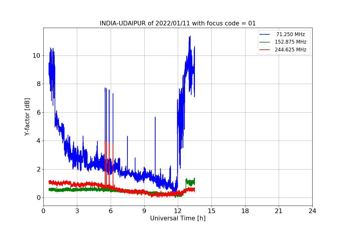The height and width of the screenshot is (231, 347).
Task: Click the blue spike peak near 10 h
Action: pyautogui.click(x=155, y=117)
